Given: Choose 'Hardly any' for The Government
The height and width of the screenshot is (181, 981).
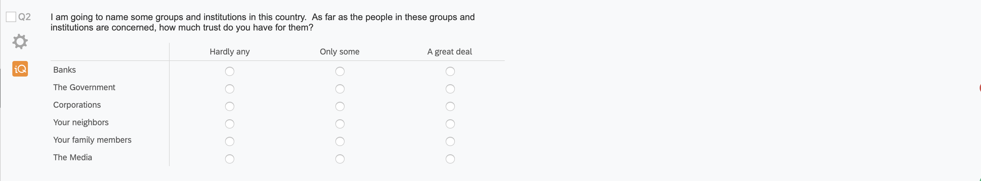Looking at the screenshot, I should (230, 89).
